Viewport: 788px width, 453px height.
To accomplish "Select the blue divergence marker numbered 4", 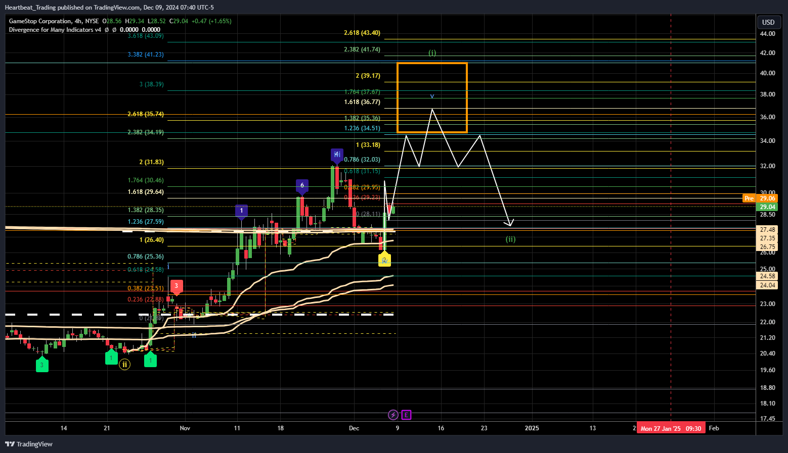I will [337, 156].
